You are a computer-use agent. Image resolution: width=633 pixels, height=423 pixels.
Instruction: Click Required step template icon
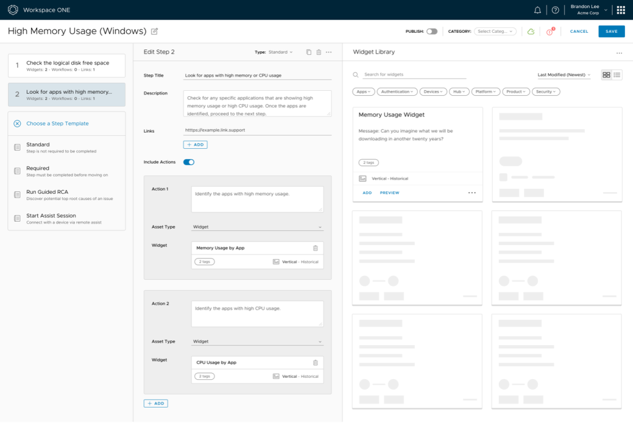(x=17, y=171)
